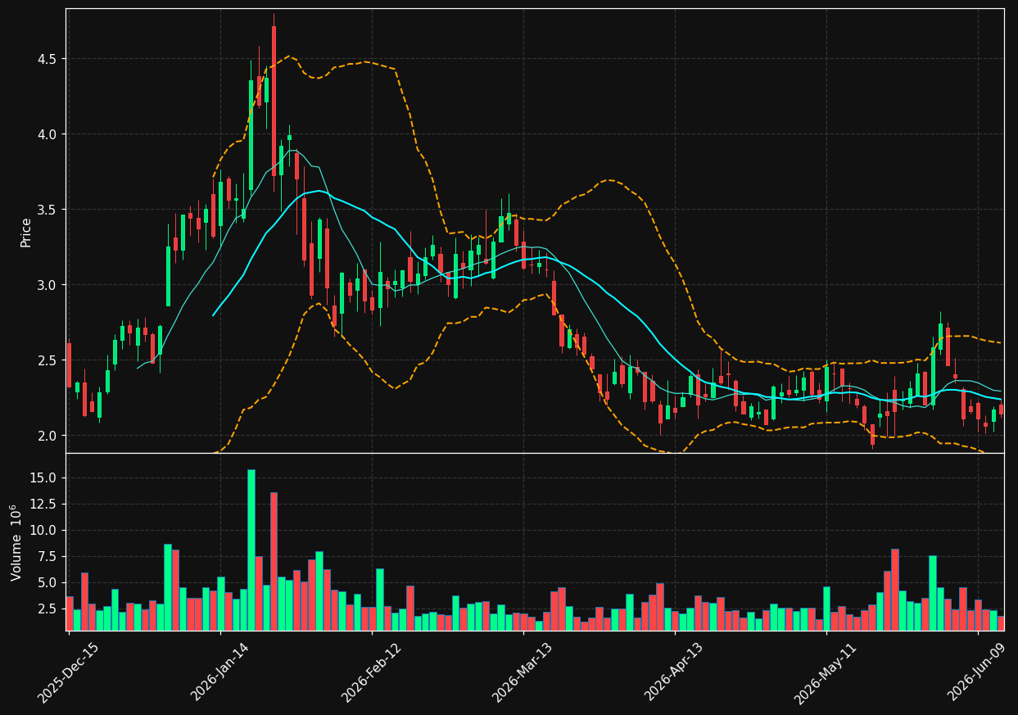Click the 5.0 volume axis tick label
The image size is (1018, 715).
click(x=48, y=582)
